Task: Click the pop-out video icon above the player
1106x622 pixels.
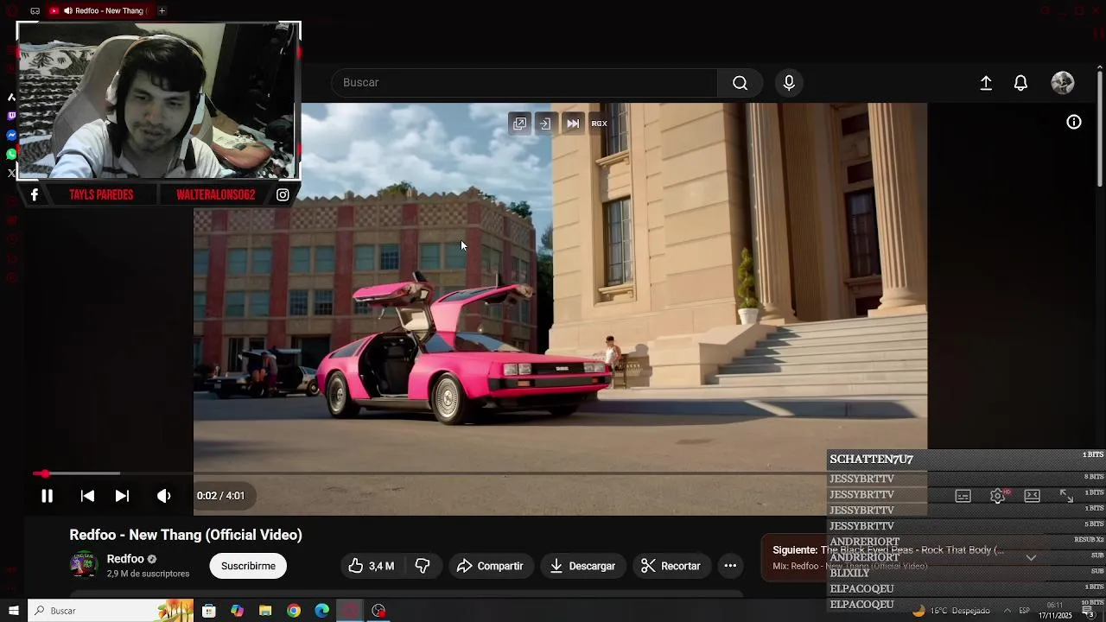Action: pos(519,124)
